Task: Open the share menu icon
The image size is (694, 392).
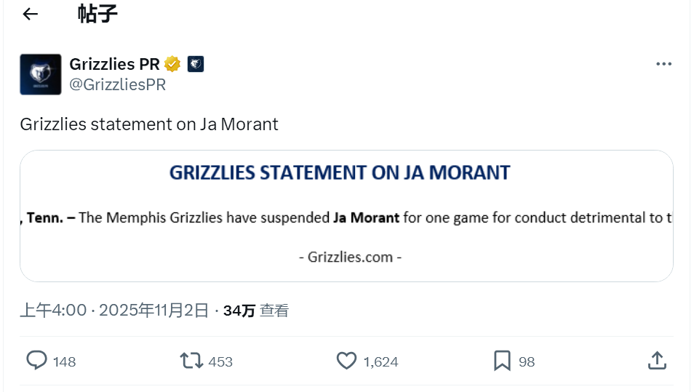Action: [x=656, y=360]
